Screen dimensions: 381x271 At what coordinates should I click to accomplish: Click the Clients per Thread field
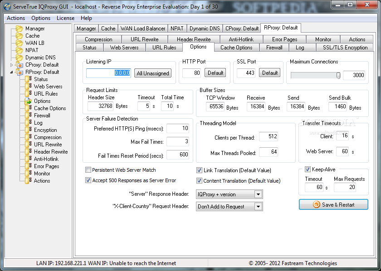point(269,136)
